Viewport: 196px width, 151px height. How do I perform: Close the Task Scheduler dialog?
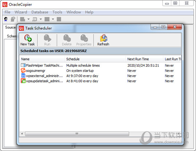coord(175,27)
